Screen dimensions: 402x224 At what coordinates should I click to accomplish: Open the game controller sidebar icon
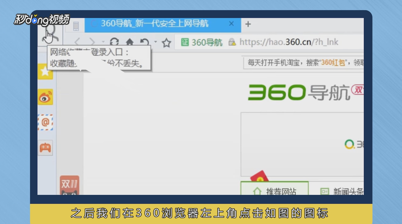[x=45, y=148]
